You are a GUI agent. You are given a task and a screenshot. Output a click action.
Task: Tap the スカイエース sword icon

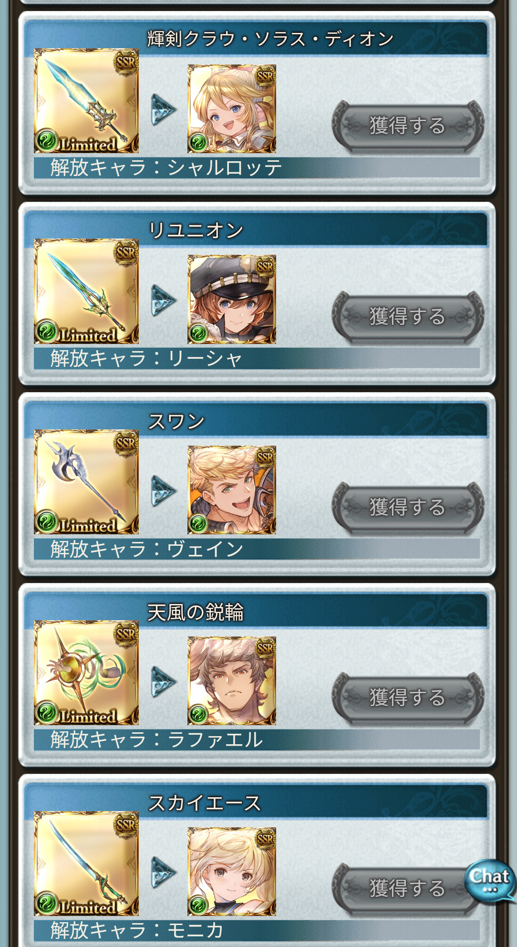coord(86,864)
